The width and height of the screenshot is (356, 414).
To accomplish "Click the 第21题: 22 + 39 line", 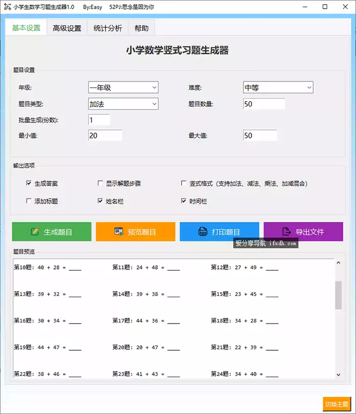I will coord(244,347).
